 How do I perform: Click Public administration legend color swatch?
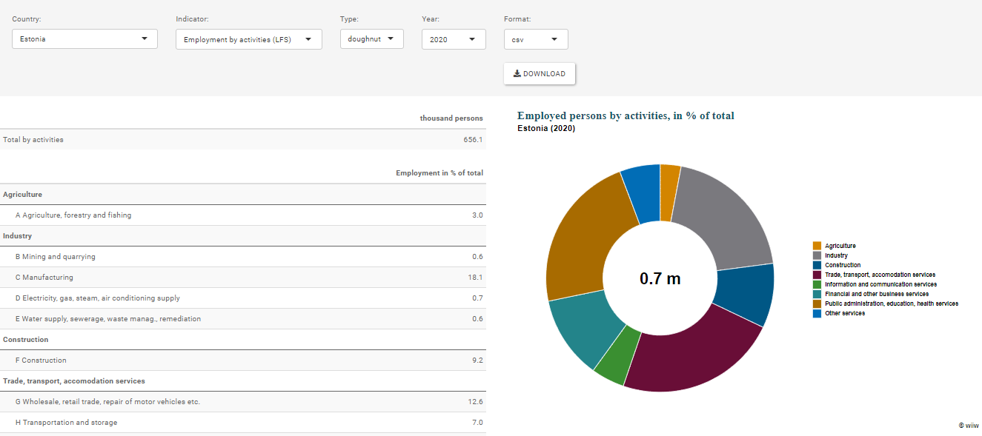pos(817,303)
